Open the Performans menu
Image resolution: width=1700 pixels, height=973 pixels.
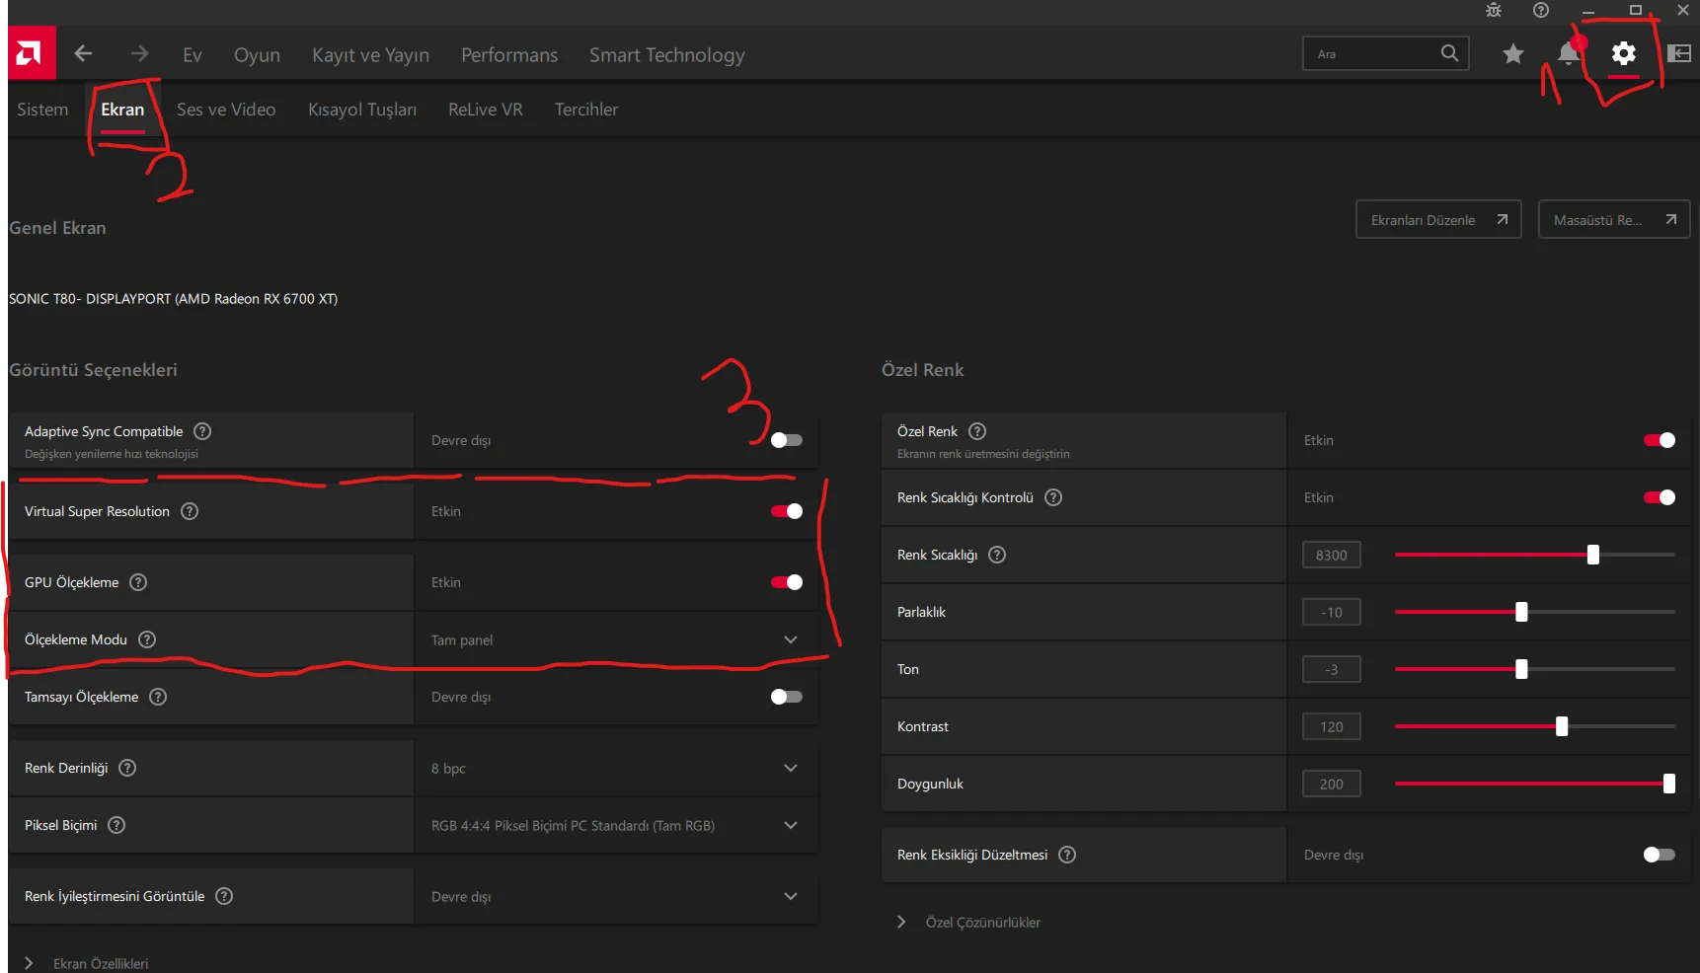coord(509,55)
